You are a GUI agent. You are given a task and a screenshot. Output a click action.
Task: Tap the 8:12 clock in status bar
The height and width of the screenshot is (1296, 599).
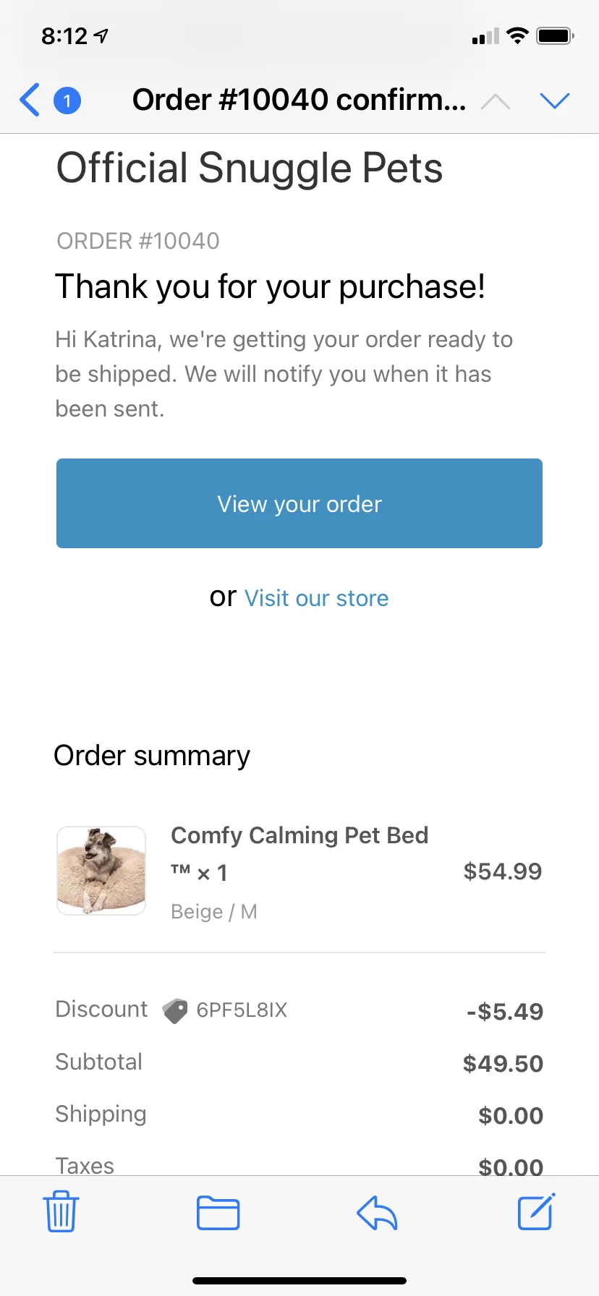tap(64, 35)
